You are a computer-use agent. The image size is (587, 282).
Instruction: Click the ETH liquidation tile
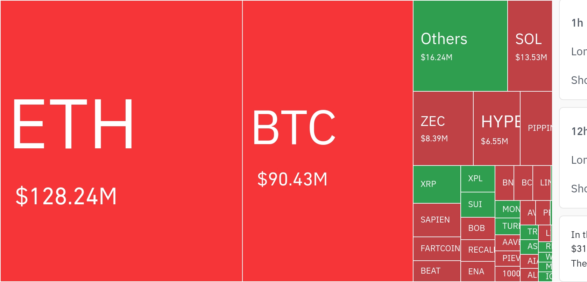(x=121, y=141)
